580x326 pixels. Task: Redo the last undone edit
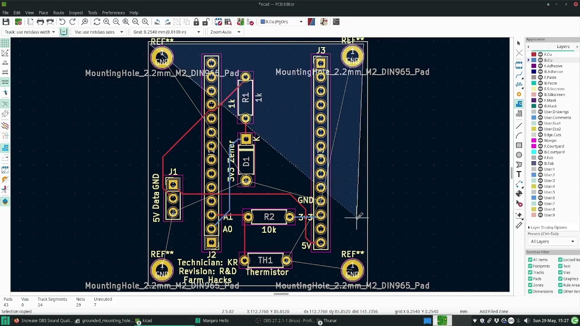click(72, 22)
